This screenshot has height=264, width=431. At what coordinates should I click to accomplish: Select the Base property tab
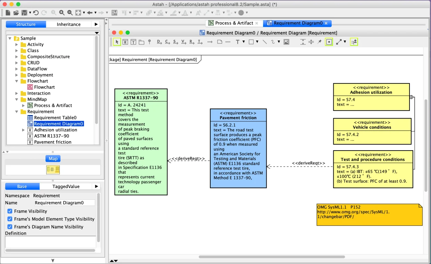22,186
